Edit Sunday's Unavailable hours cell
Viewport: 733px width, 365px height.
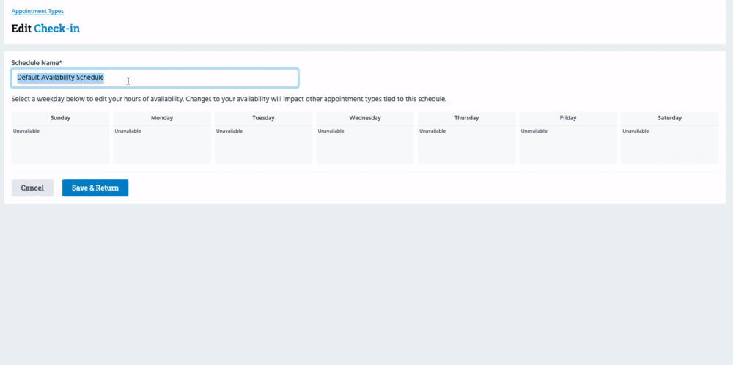point(60,144)
